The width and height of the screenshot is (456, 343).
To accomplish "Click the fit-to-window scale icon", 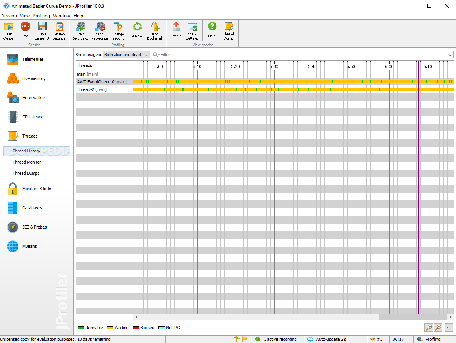I will (x=449, y=328).
